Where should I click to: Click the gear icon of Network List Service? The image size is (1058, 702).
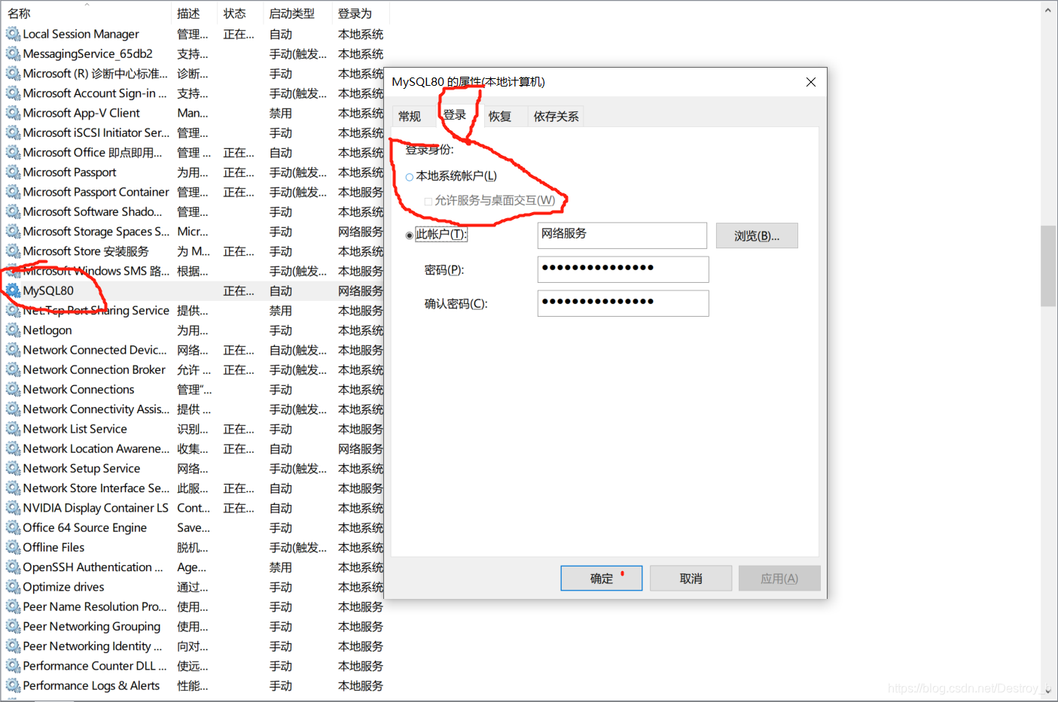pyautogui.click(x=13, y=429)
